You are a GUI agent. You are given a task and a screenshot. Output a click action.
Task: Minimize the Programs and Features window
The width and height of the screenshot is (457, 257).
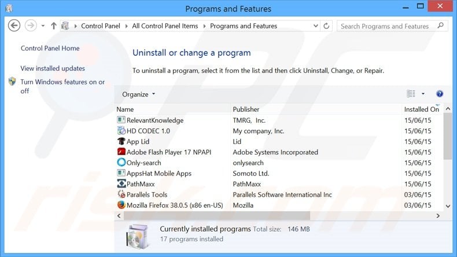coord(406,7)
